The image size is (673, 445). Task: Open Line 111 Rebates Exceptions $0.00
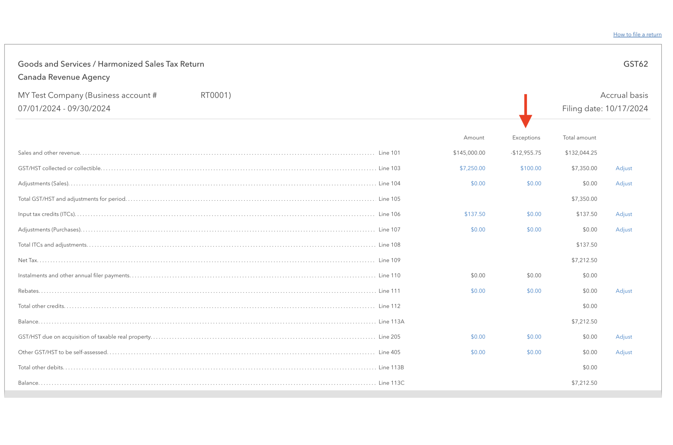(x=534, y=291)
